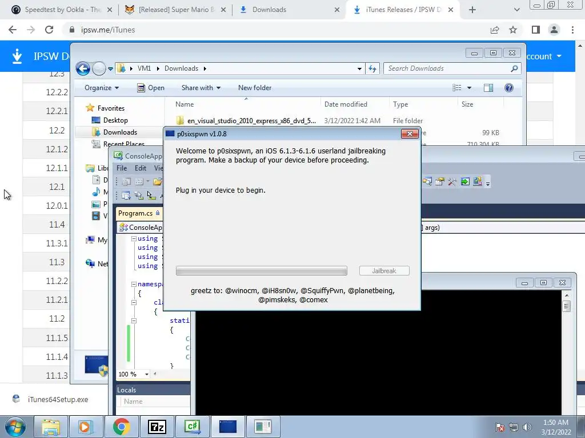Bookmark this page with star icon
This screenshot has width=585, height=438.
(513, 30)
